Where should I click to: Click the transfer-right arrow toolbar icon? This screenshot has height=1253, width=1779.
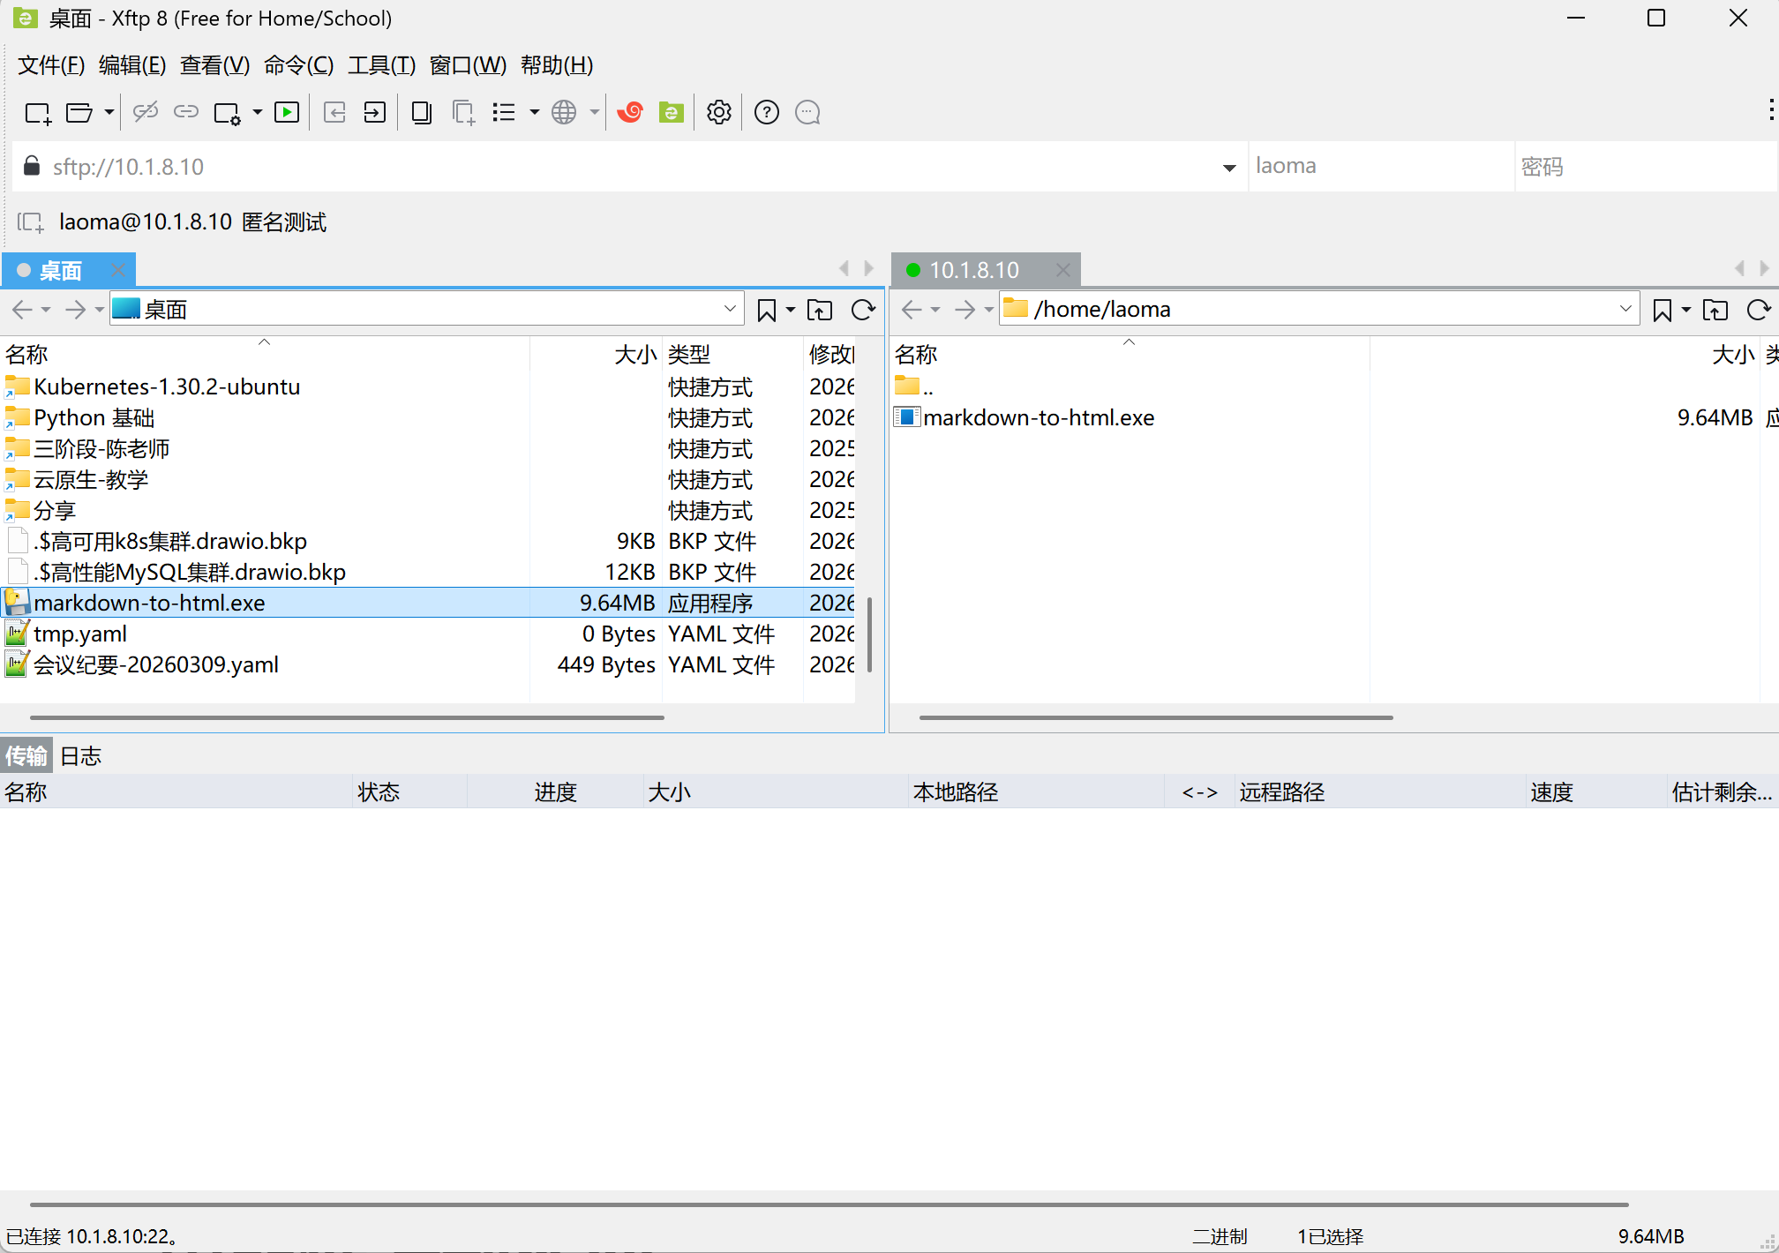(x=374, y=112)
